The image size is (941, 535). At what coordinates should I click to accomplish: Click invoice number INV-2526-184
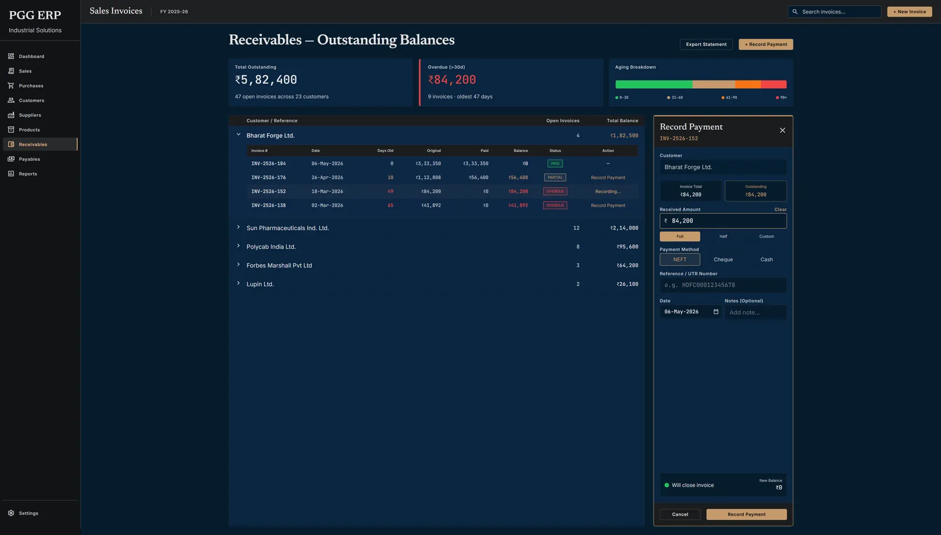tap(268, 164)
